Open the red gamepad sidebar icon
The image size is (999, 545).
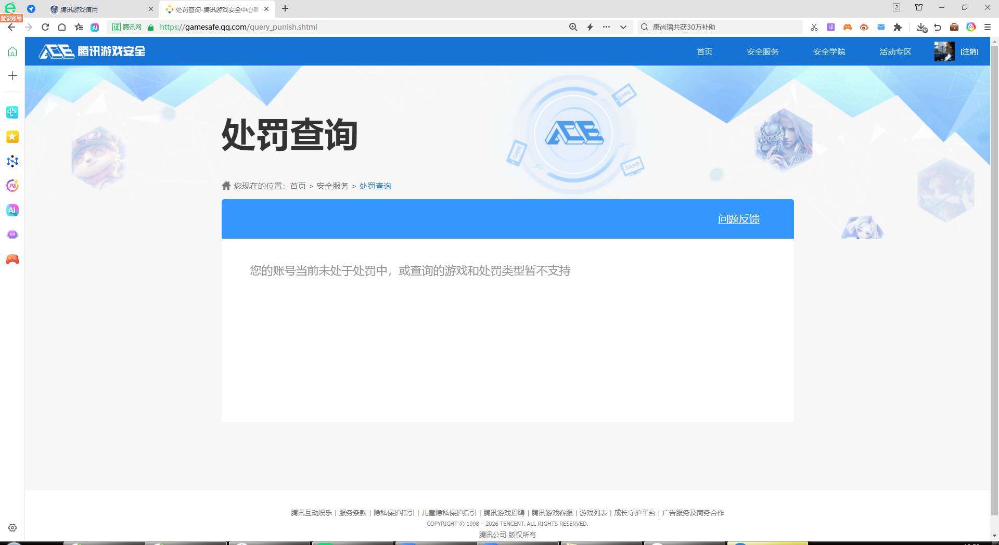(x=12, y=259)
